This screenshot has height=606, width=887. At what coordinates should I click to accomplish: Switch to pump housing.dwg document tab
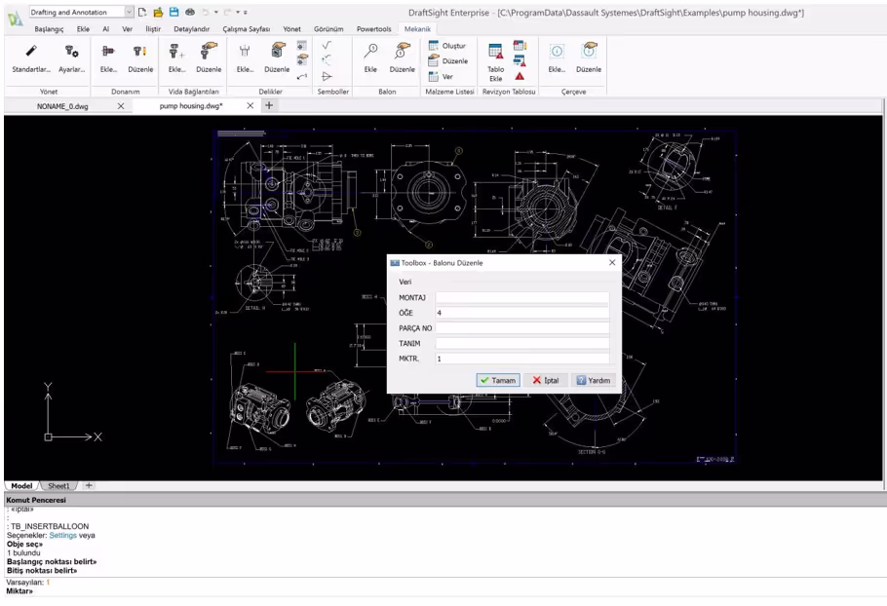(191, 106)
